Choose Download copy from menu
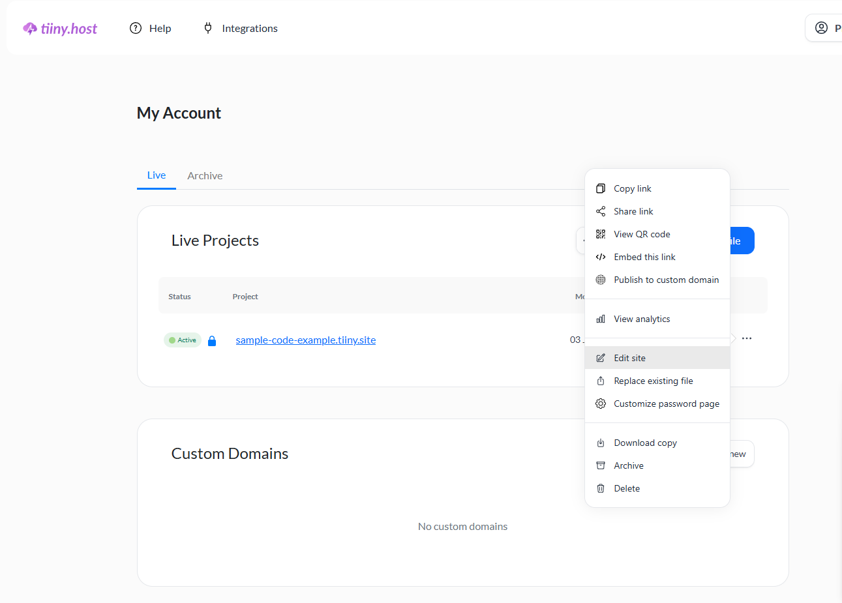Screen dimensions: 842x603 coord(645,443)
